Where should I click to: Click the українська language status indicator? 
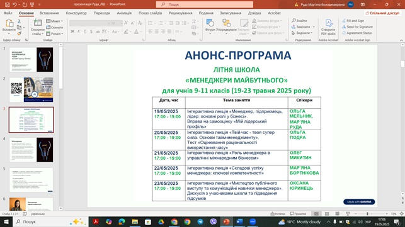pyautogui.click(x=38, y=214)
